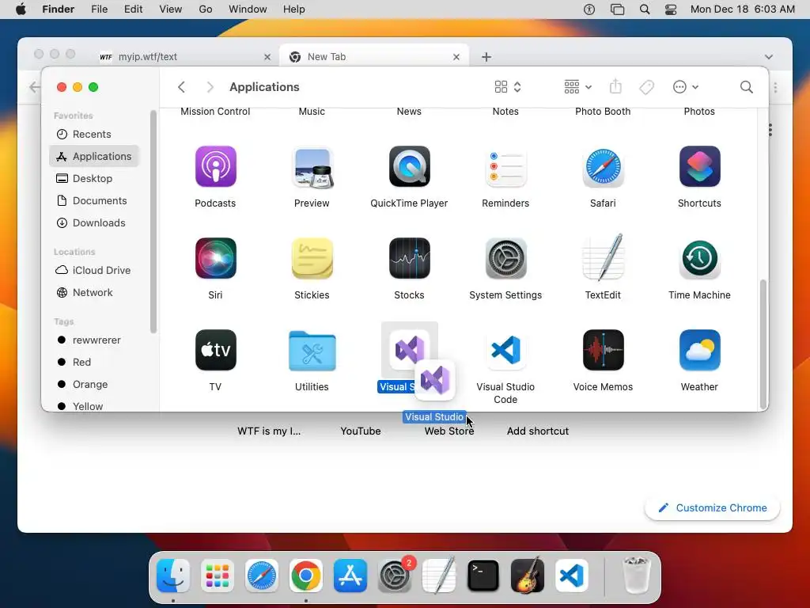Switch to the New Tab Chrome tab

374,57
